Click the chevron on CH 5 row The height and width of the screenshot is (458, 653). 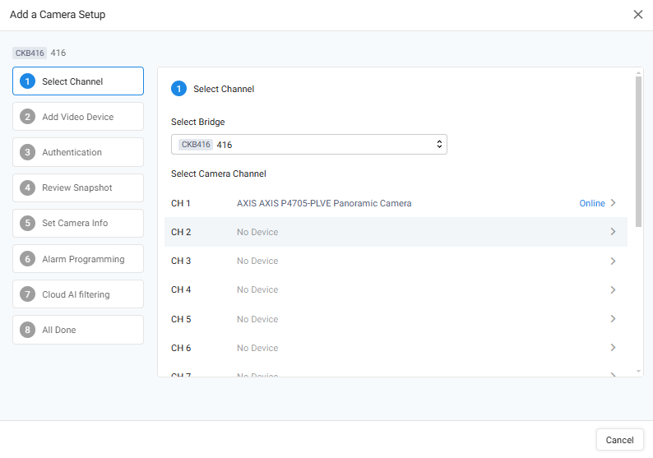coord(613,319)
